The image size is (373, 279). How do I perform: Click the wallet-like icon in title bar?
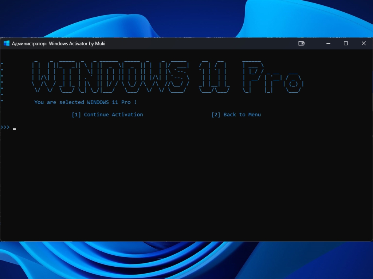click(301, 44)
